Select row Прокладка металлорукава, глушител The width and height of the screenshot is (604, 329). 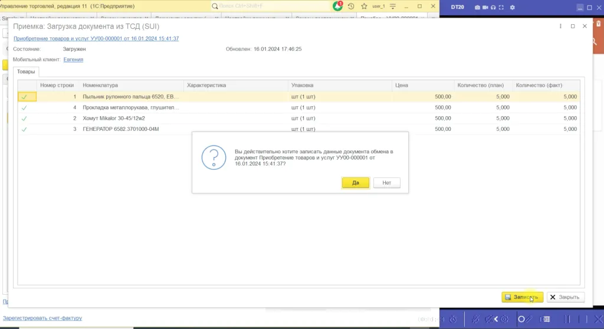click(298, 107)
